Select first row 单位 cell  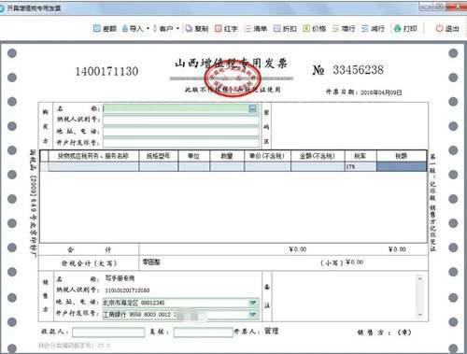coord(194,166)
